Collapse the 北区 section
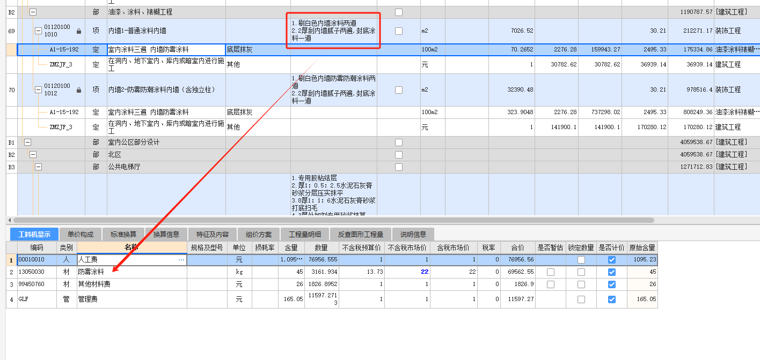Screen dimensions: 760x360 coord(33,155)
